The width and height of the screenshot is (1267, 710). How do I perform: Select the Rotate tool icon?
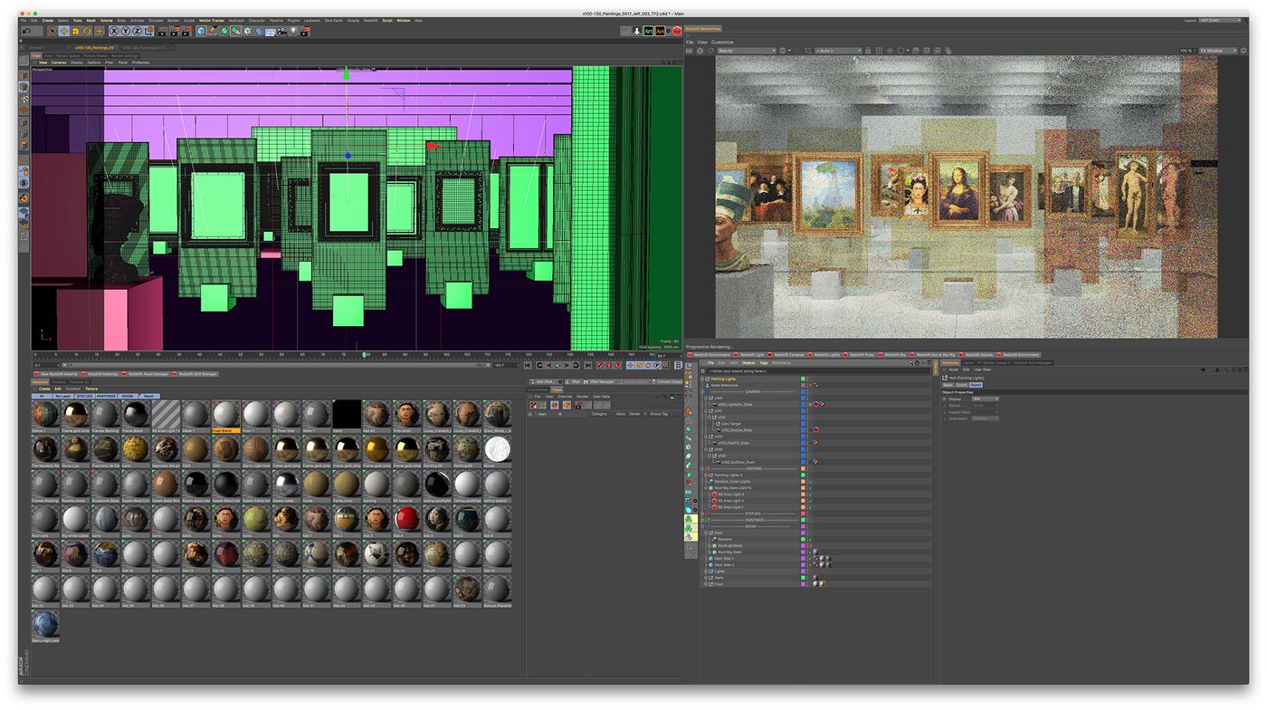coord(87,32)
